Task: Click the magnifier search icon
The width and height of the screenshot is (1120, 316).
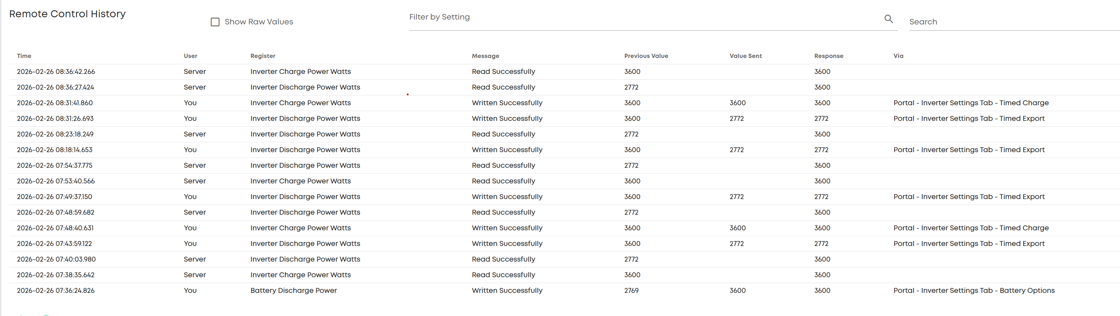Action: click(x=888, y=19)
